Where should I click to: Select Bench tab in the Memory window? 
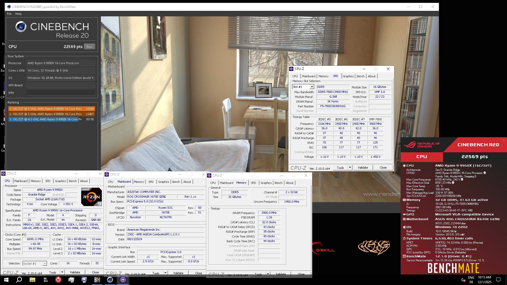[x=278, y=183]
